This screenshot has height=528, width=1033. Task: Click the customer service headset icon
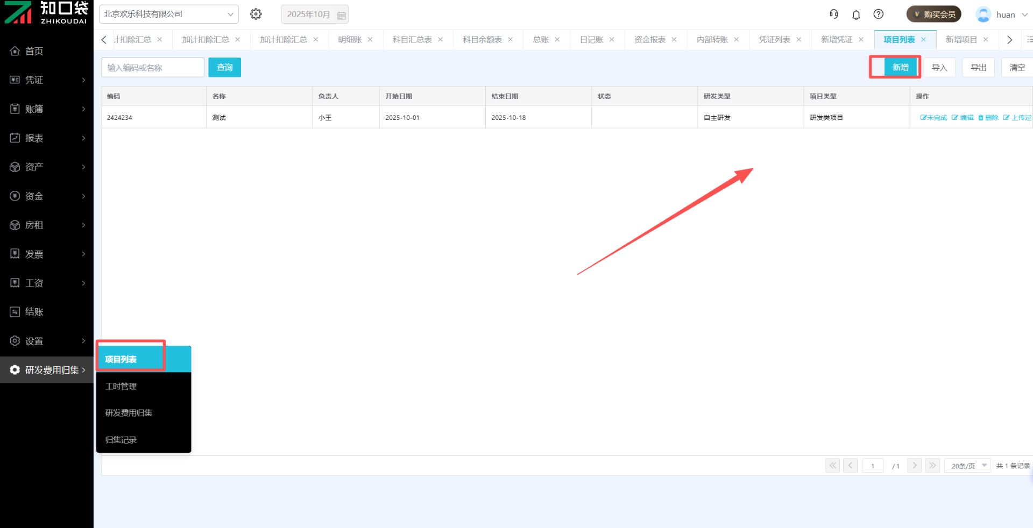tap(833, 14)
